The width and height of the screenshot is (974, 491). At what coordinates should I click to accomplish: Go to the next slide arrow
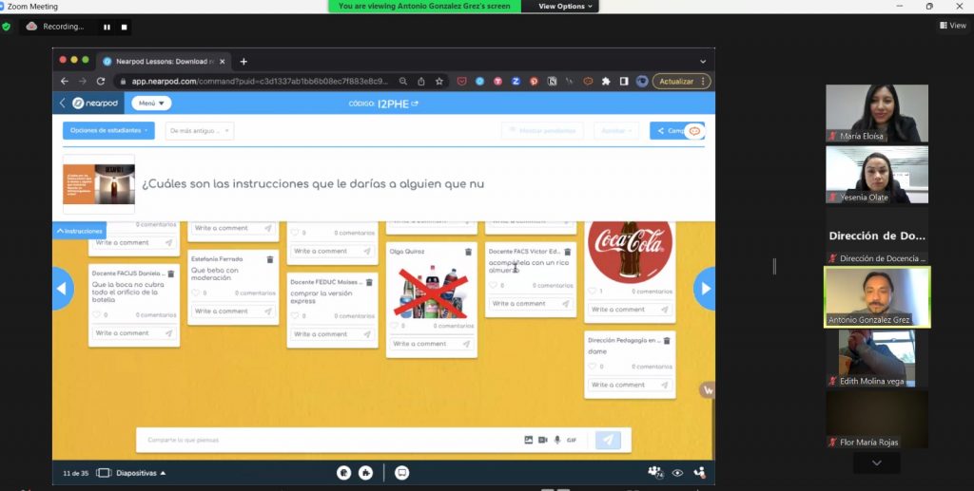(x=705, y=289)
